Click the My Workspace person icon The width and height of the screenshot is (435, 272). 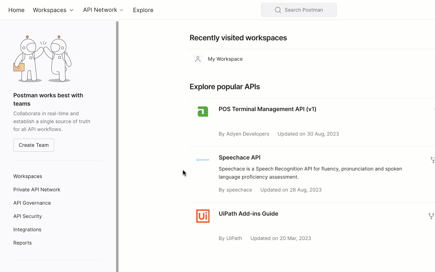tap(198, 59)
